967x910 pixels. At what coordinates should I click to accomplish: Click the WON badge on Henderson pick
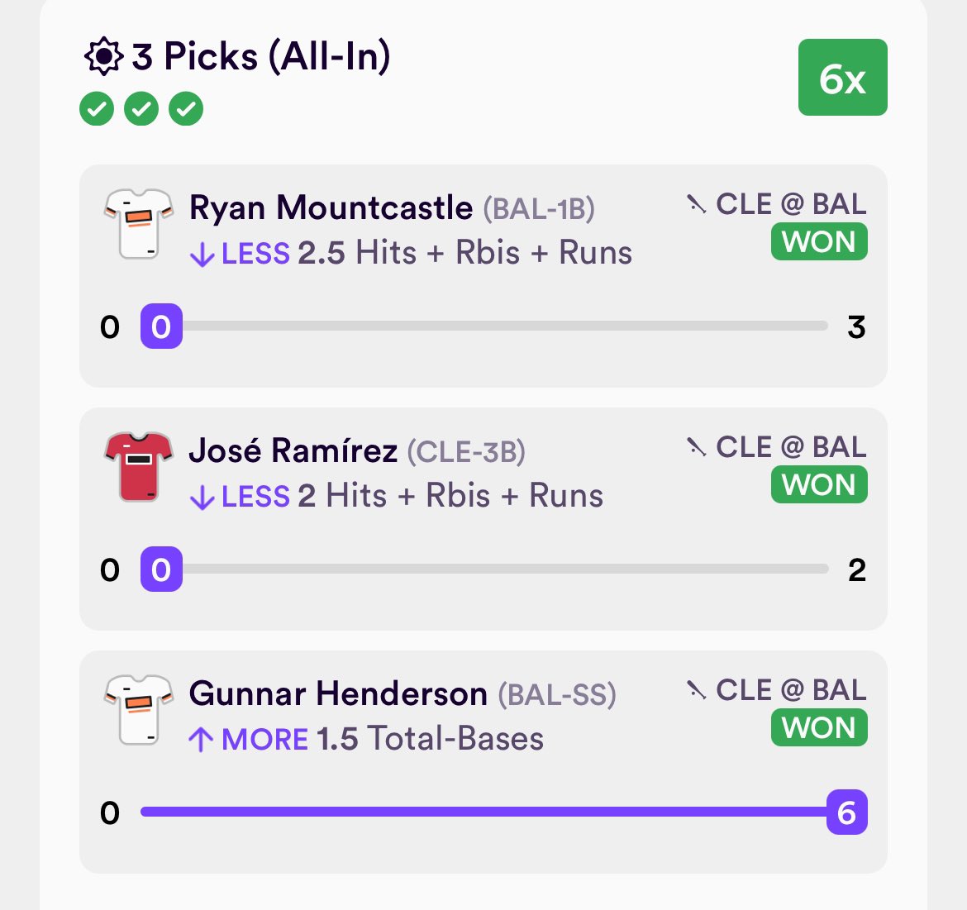tap(819, 727)
